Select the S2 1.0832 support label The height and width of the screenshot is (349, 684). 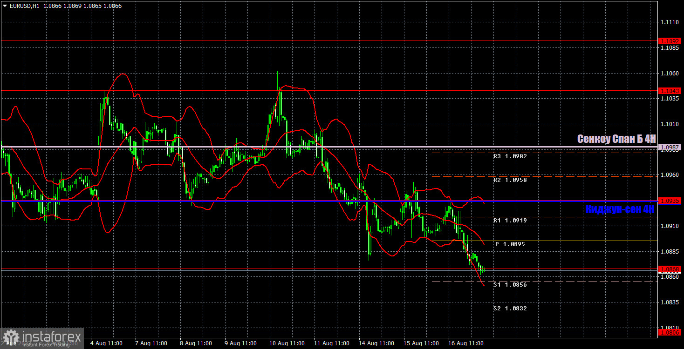pos(510,308)
